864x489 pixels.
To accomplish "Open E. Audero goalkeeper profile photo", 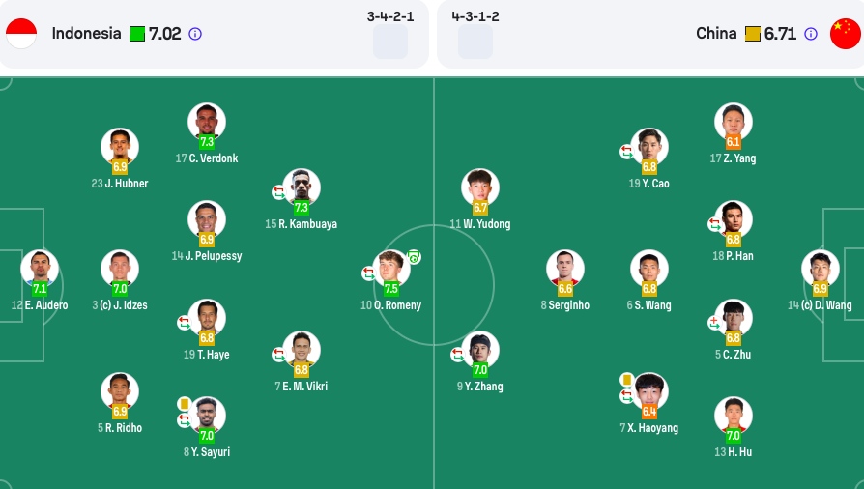I will [x=40, y=269].
